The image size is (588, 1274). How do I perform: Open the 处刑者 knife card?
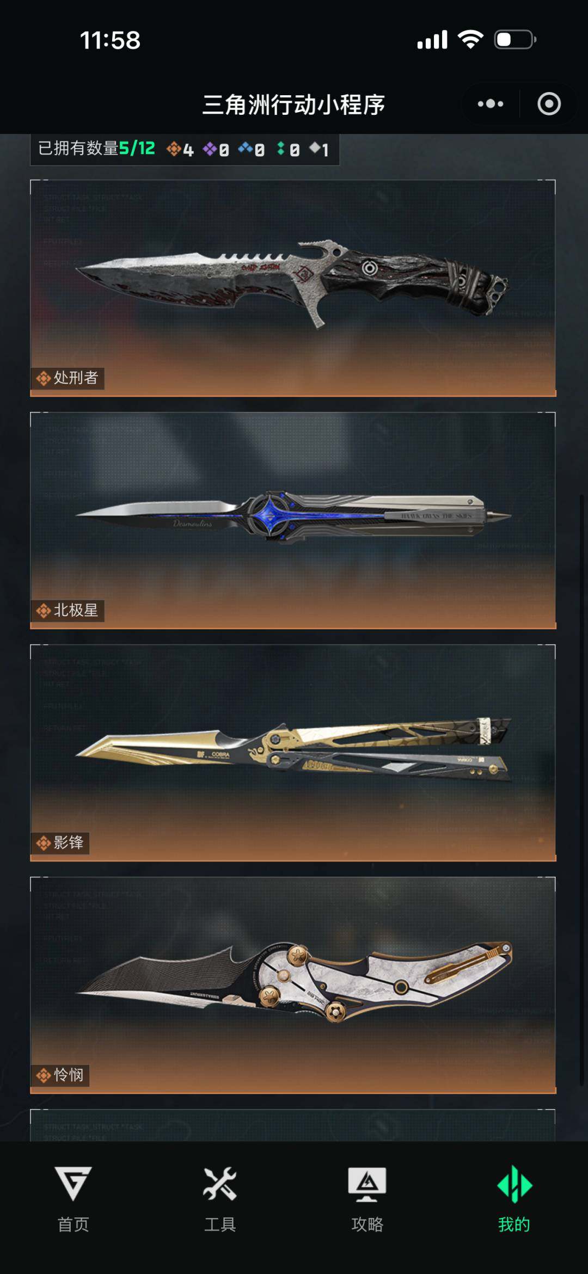tap(293, 288)
